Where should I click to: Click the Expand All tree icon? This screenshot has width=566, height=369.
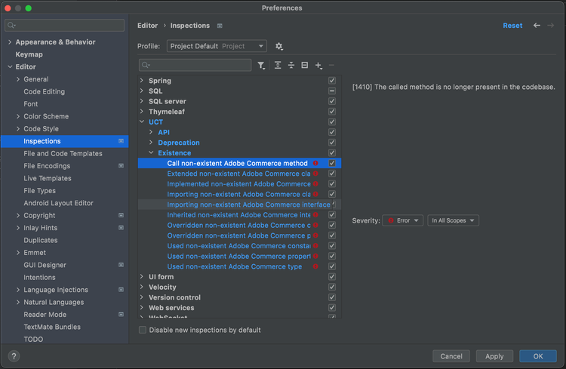(278, 66)
